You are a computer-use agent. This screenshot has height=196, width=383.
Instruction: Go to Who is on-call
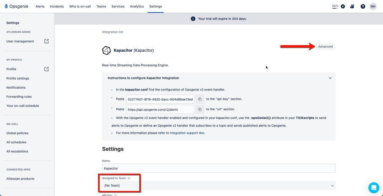(80, 7)
